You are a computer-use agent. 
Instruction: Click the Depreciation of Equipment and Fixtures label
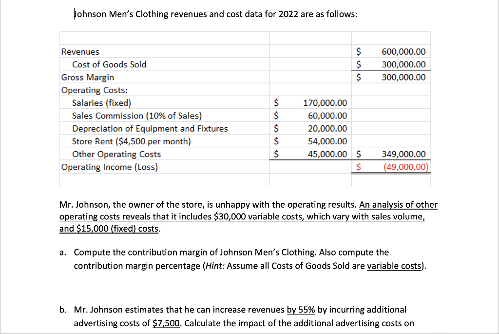[x=150, y=128]
